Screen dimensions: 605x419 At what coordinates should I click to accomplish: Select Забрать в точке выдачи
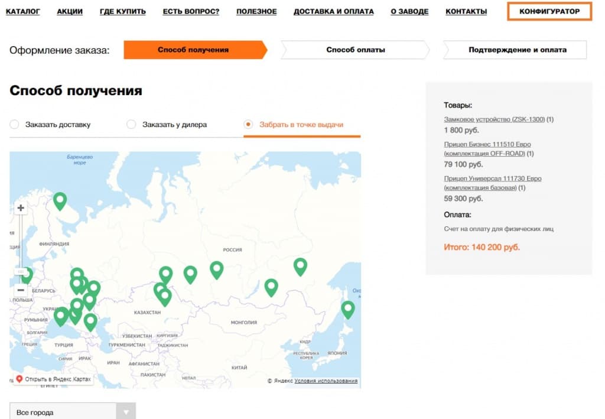tap(248, 124)
